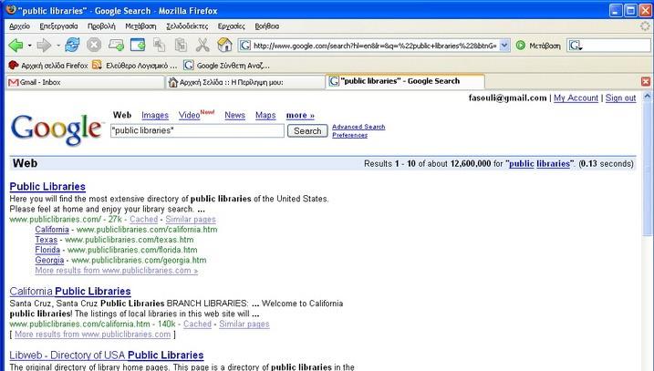Image resolution: width=654 pixels, height=371 pixels.
Task: Select the "public libraries" - Google Search tab
Action: pos(405,81)
